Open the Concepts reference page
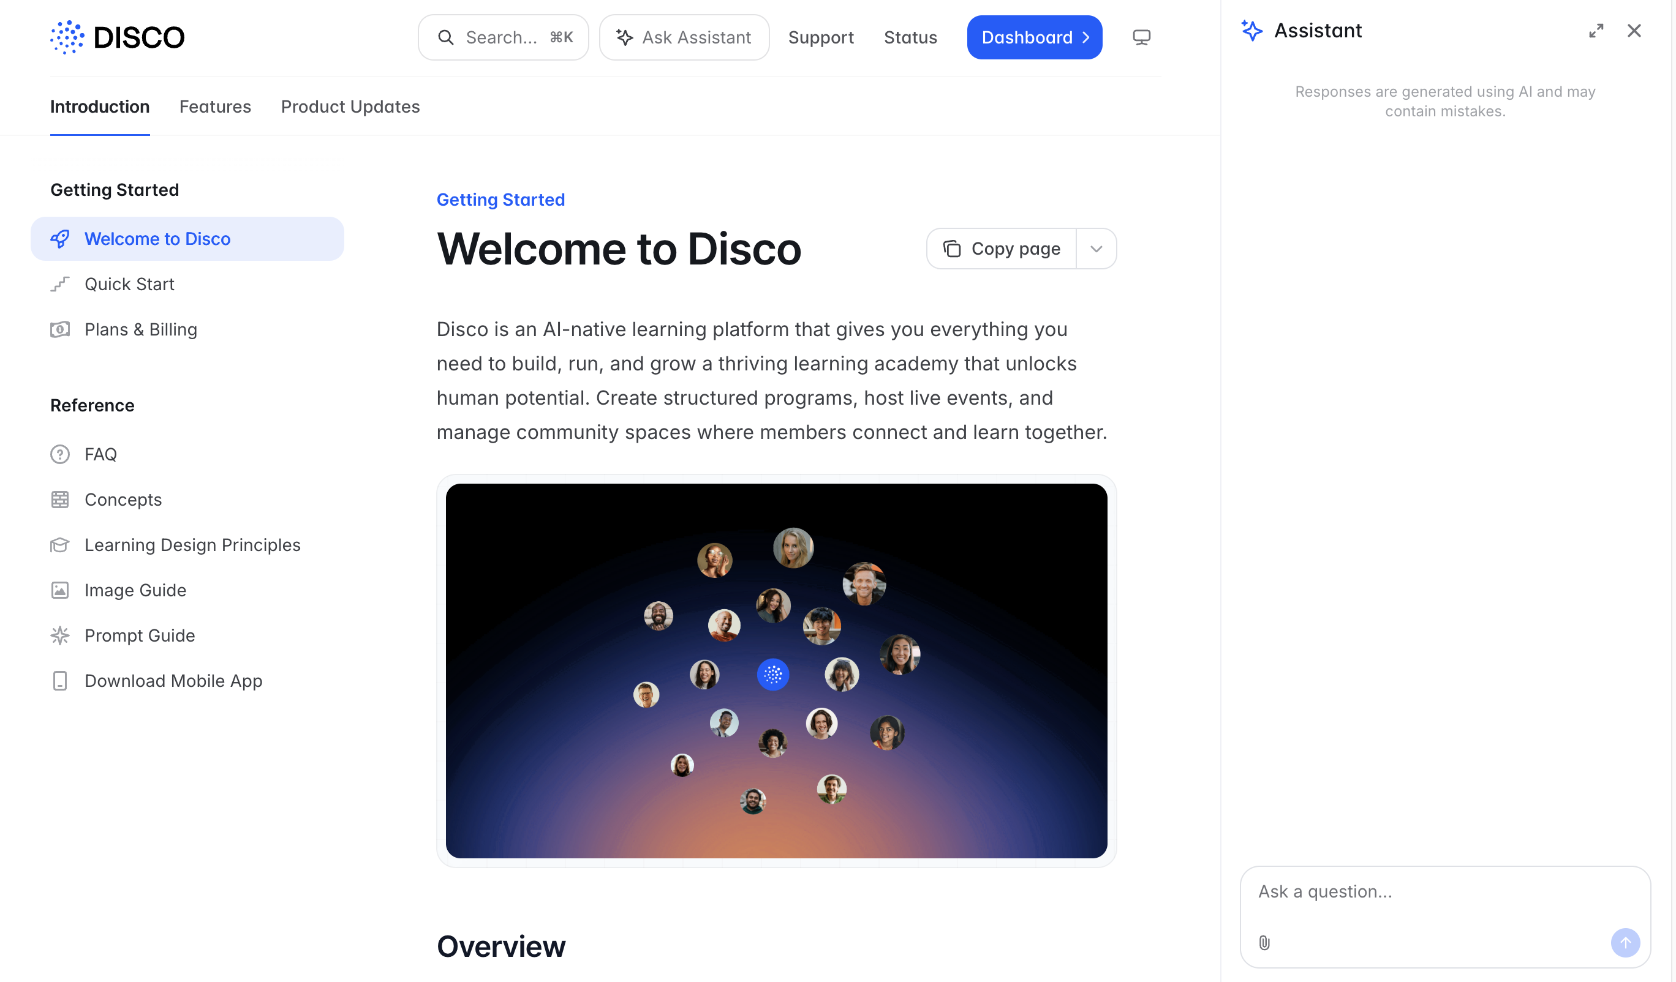This screenshot has width=1676, height=982. [x=187, y=500]
